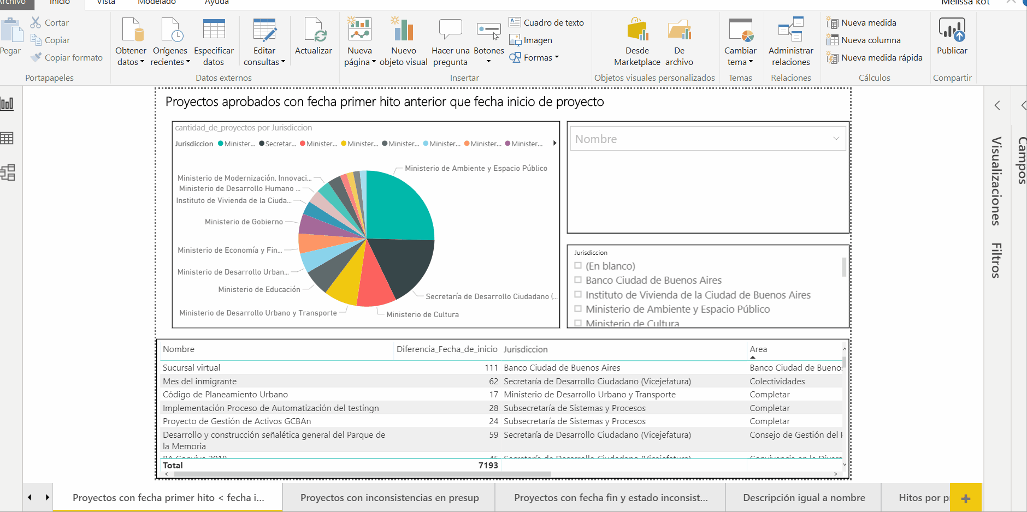Click Desde Marketplace custom visuals icon
Image resolution: width=1027 pixels, height=512 pixels.
(x=637, y=31)
